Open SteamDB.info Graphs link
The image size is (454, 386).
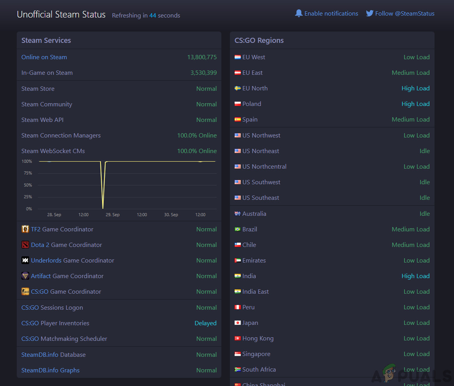coord(50,370)
